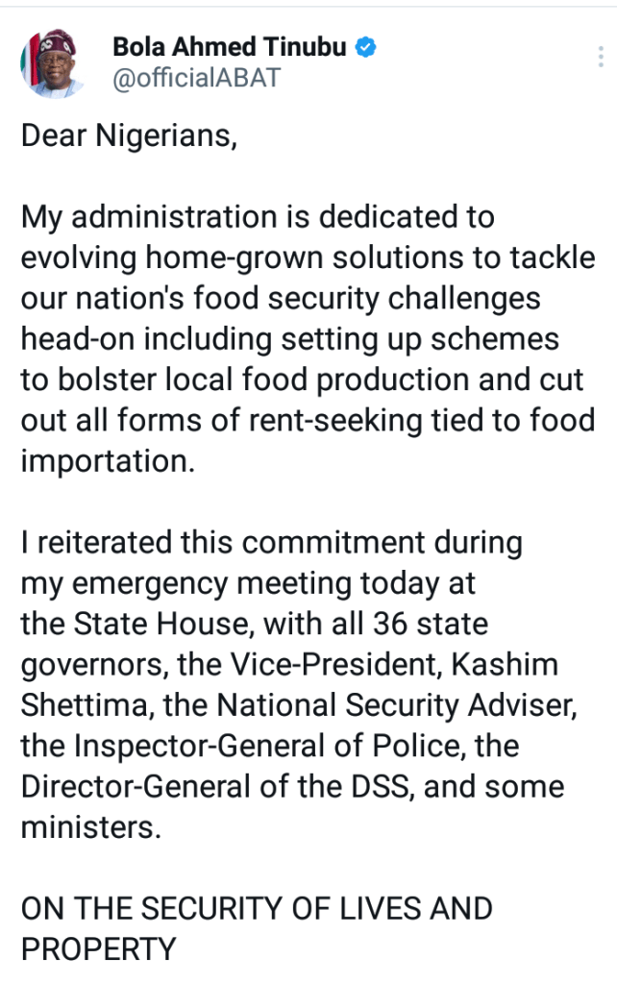617x983 pixels.
Task: Open Bola Ahmed Tinubu's profile picture
Action: pyautogui.click(x=53, y=64)
